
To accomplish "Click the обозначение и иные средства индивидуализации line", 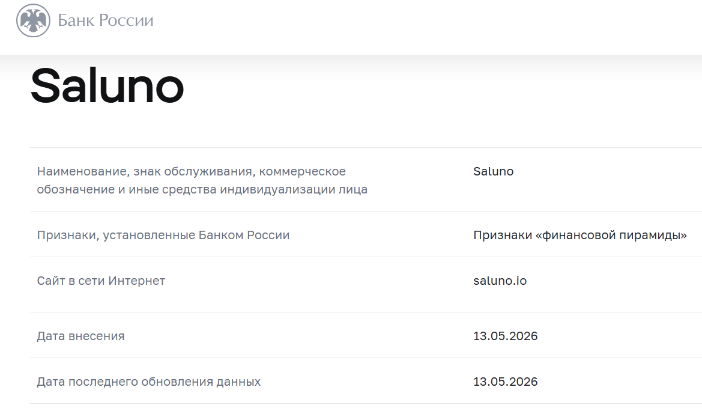I will click(202, 190).
